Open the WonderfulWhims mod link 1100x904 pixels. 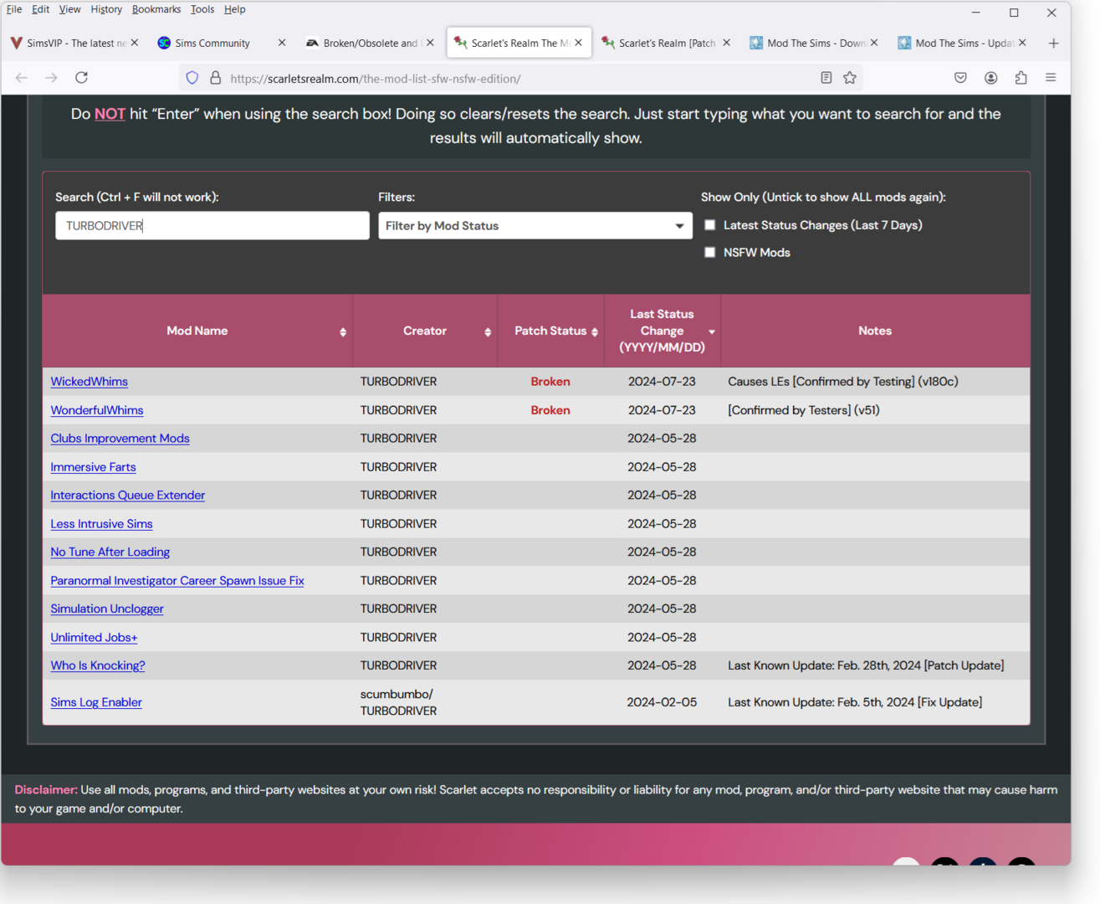[x=97, y=410]
